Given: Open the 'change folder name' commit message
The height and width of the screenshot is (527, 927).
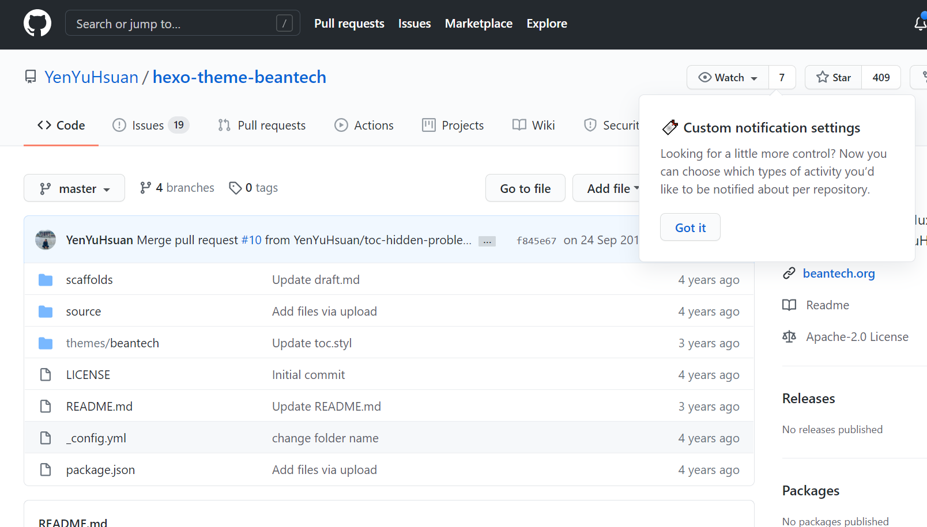Looking at the screenshot, I should click(x=325, y=438).
